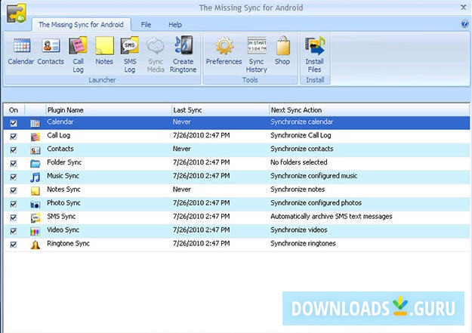Open Preferences gear icon

click(224, 51)
